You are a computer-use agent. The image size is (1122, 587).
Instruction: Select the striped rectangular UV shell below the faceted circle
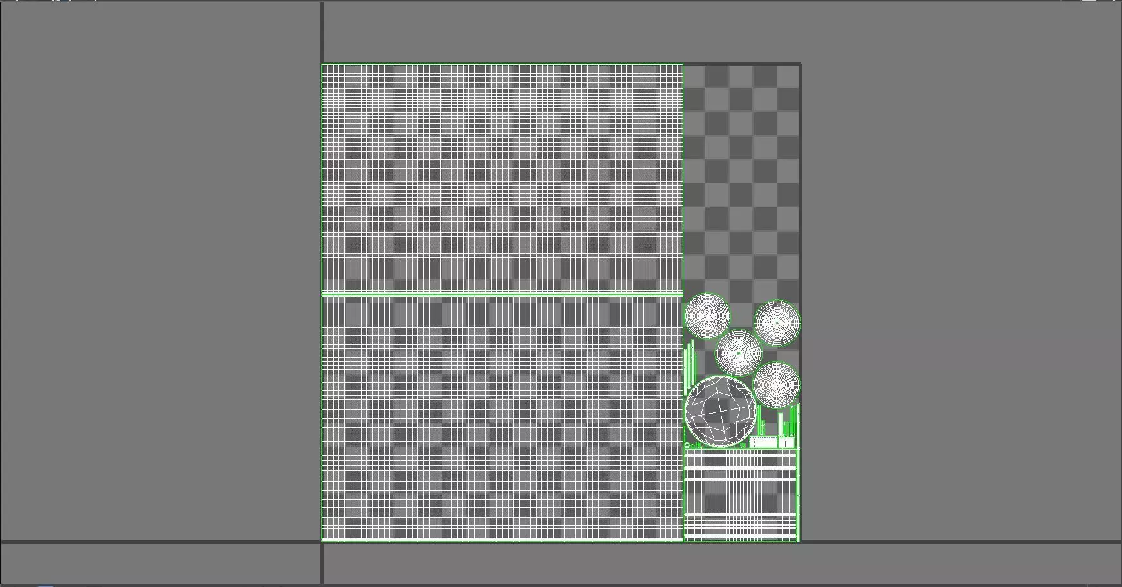pyautogui.click(x=741, y=495)
